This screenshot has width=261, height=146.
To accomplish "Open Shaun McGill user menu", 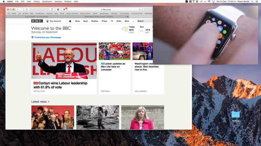I will (x=243, y=1).
